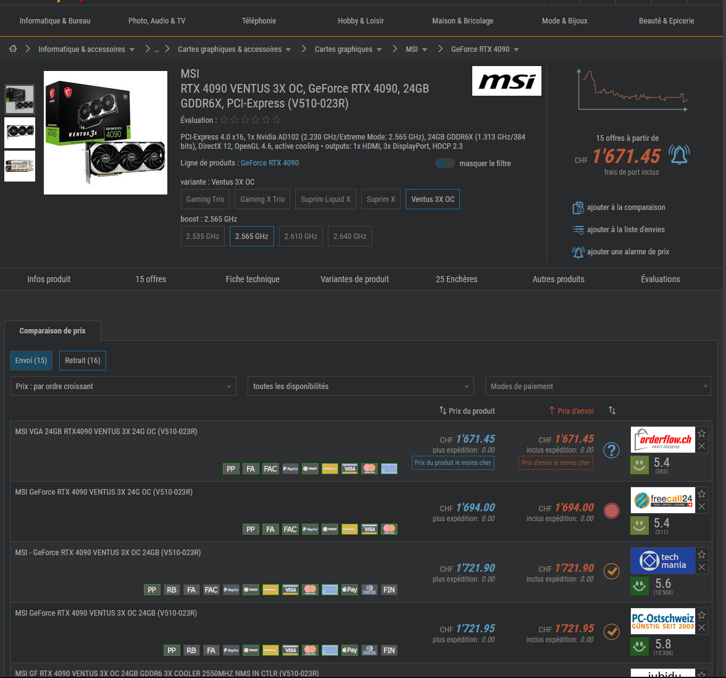Click the add to wishlist icon
This screenshot has width=726, height=678.
(578, 230)
